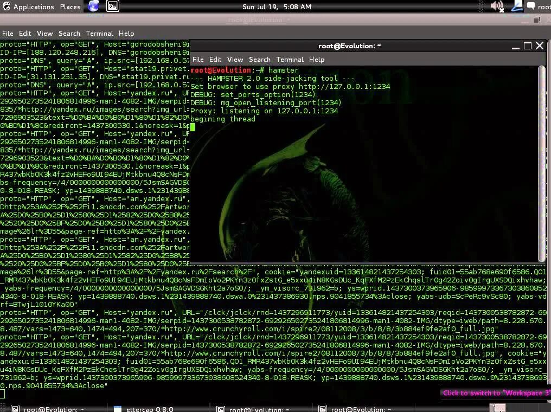551x412 pixels.
Task: Open Help in the foreground terminal menu bar
Action: [x=316, y=60]
